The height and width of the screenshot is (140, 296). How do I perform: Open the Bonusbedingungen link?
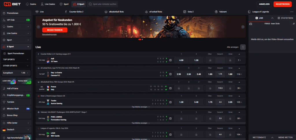click(x=49, y=35)
